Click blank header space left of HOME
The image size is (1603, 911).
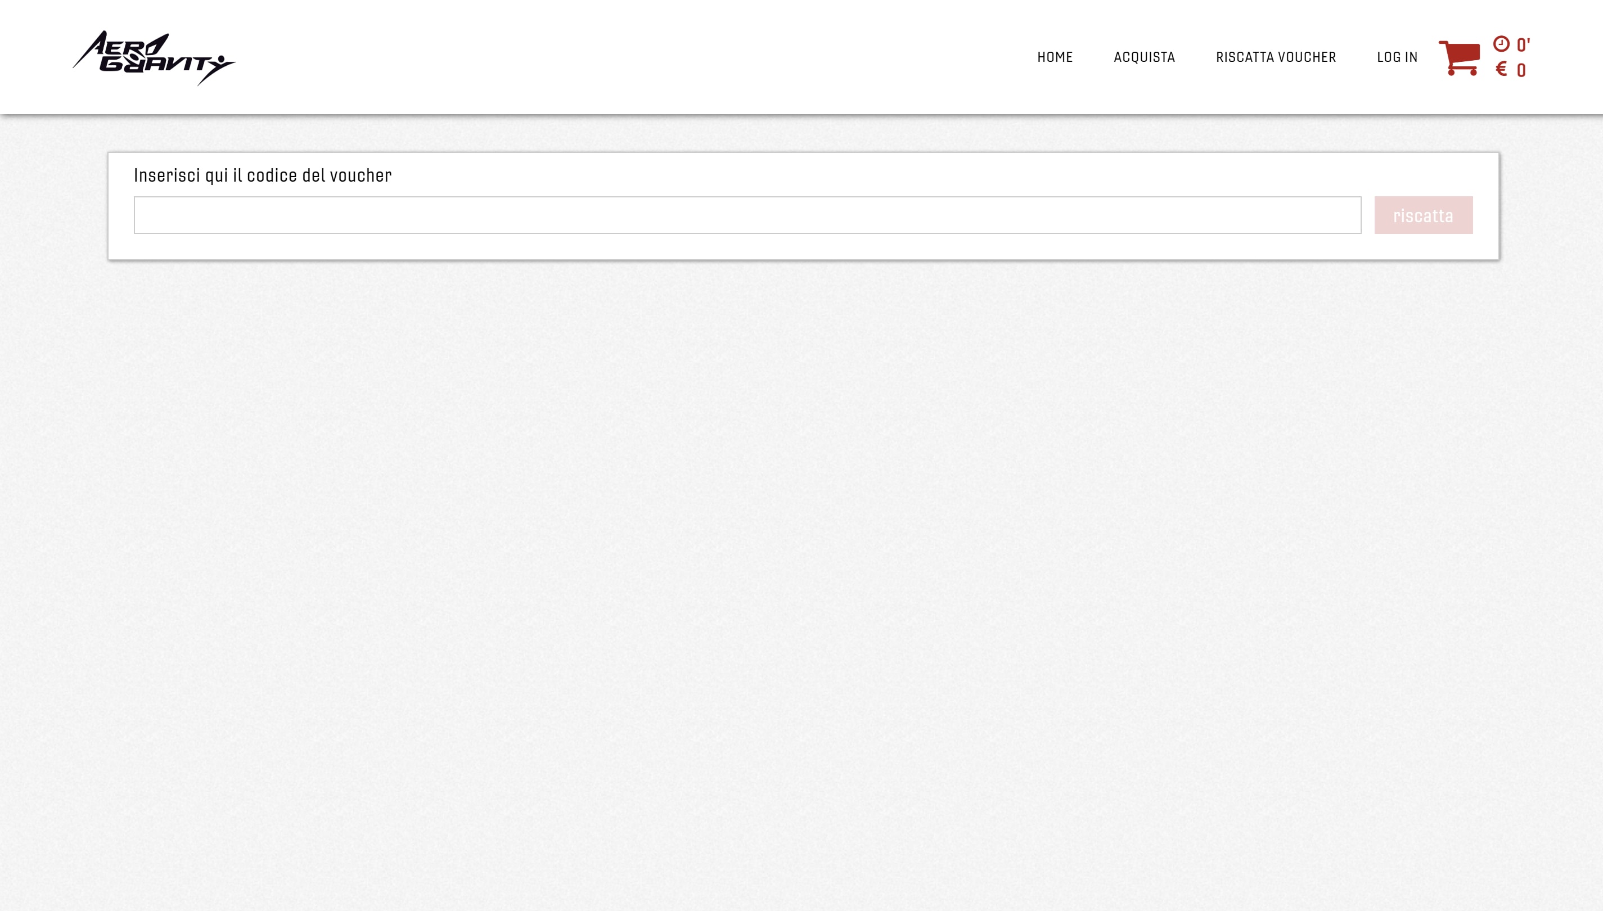coord(625,57)
